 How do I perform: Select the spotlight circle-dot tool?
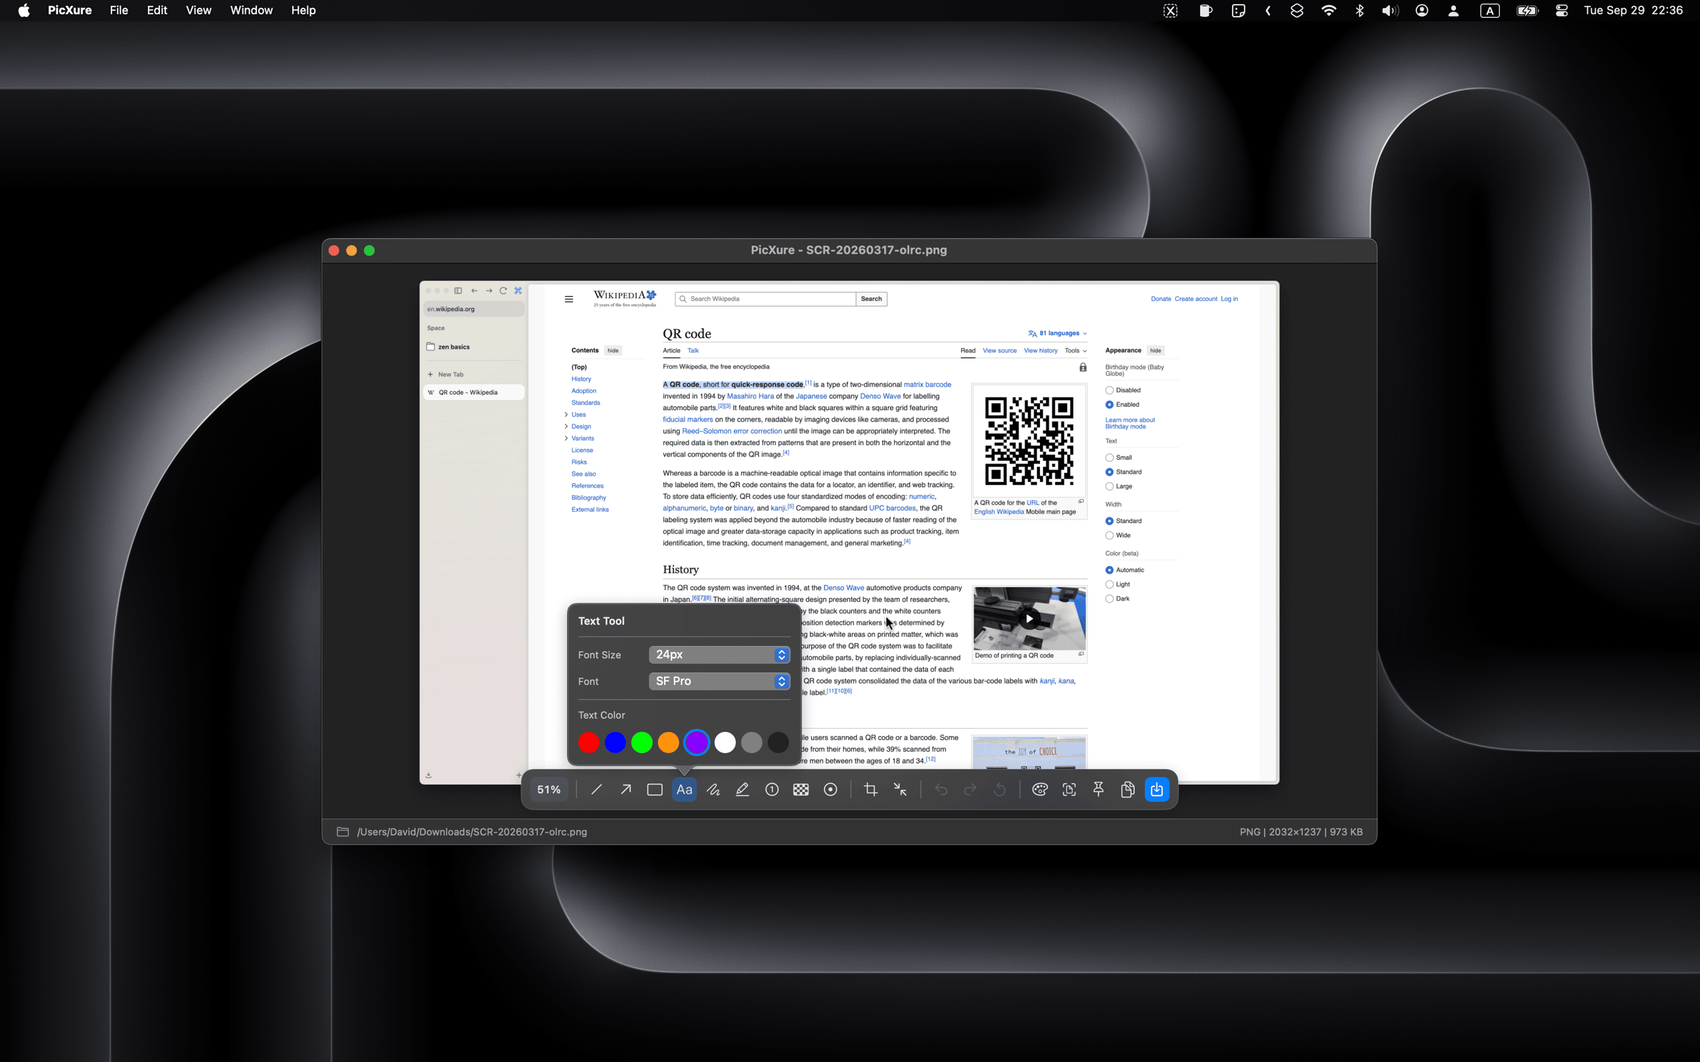click(x=830, y=789)
